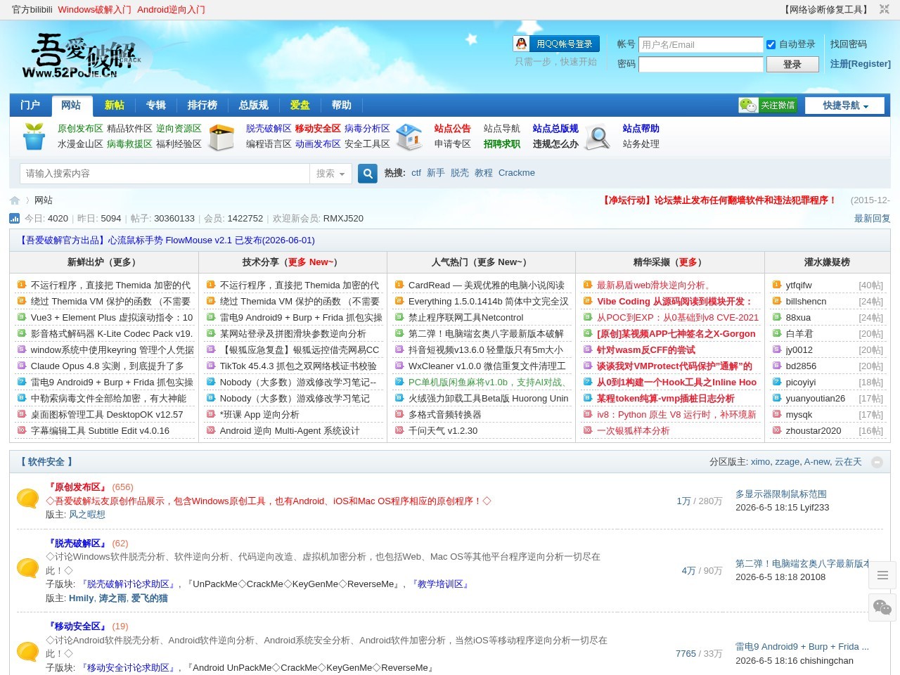Click section moderator ximo

point(761,462)
